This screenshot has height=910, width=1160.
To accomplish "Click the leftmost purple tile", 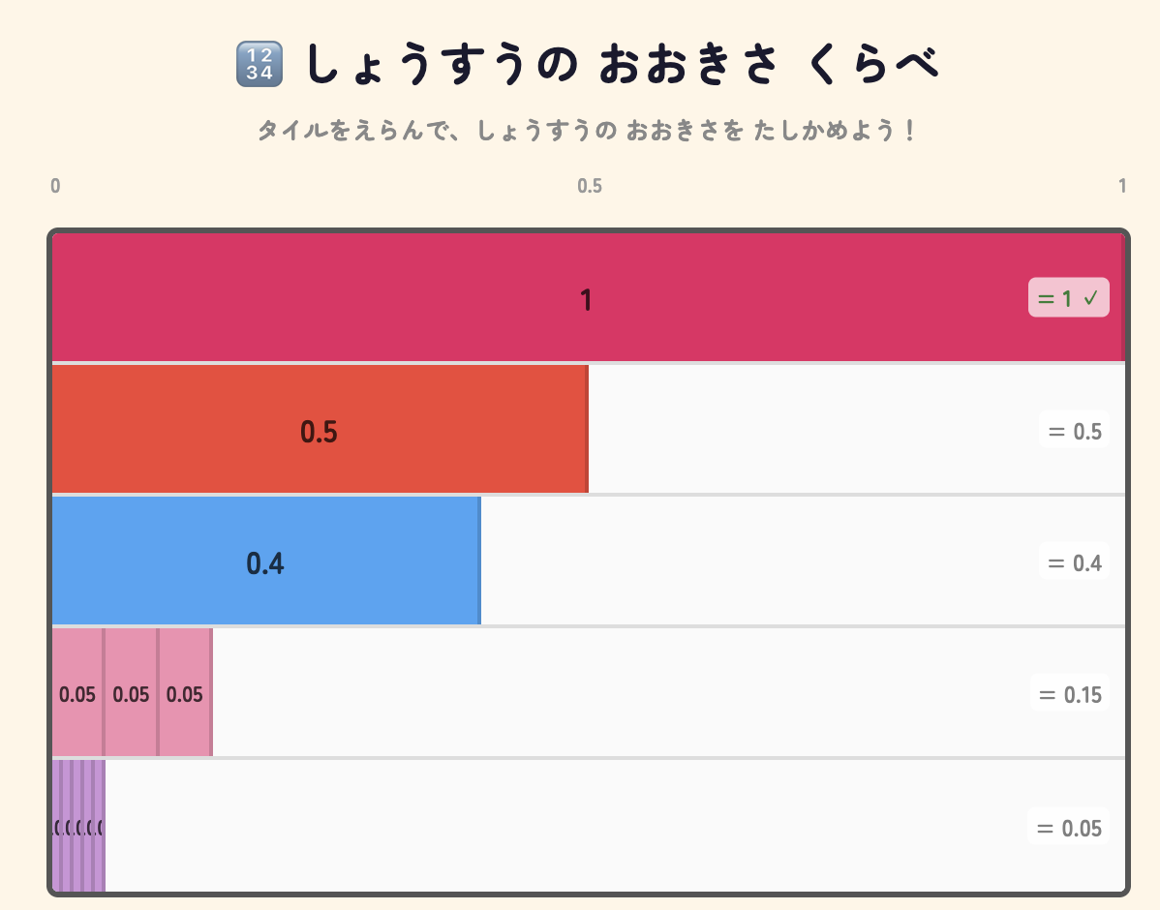I will coord(56,826).
